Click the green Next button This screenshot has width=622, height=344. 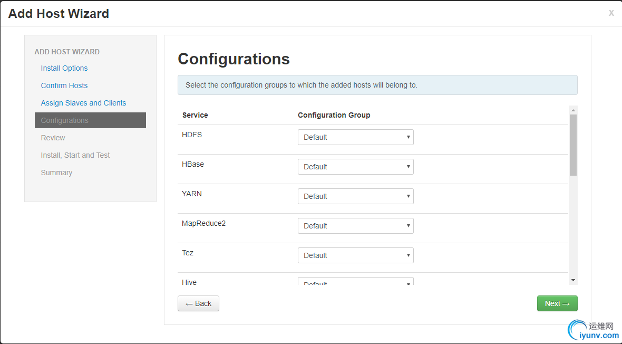pyautogui.click(x=557, y=303)
